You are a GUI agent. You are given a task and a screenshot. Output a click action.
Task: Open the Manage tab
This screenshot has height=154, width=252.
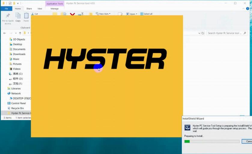click(x=54, y=8)
